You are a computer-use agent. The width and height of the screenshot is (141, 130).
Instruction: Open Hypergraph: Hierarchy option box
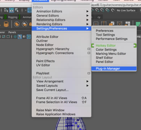pyautogui.click(x=89, y=49)
